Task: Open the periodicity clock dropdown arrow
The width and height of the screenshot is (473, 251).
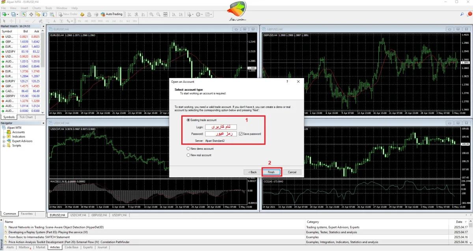Action: (202, 15)
